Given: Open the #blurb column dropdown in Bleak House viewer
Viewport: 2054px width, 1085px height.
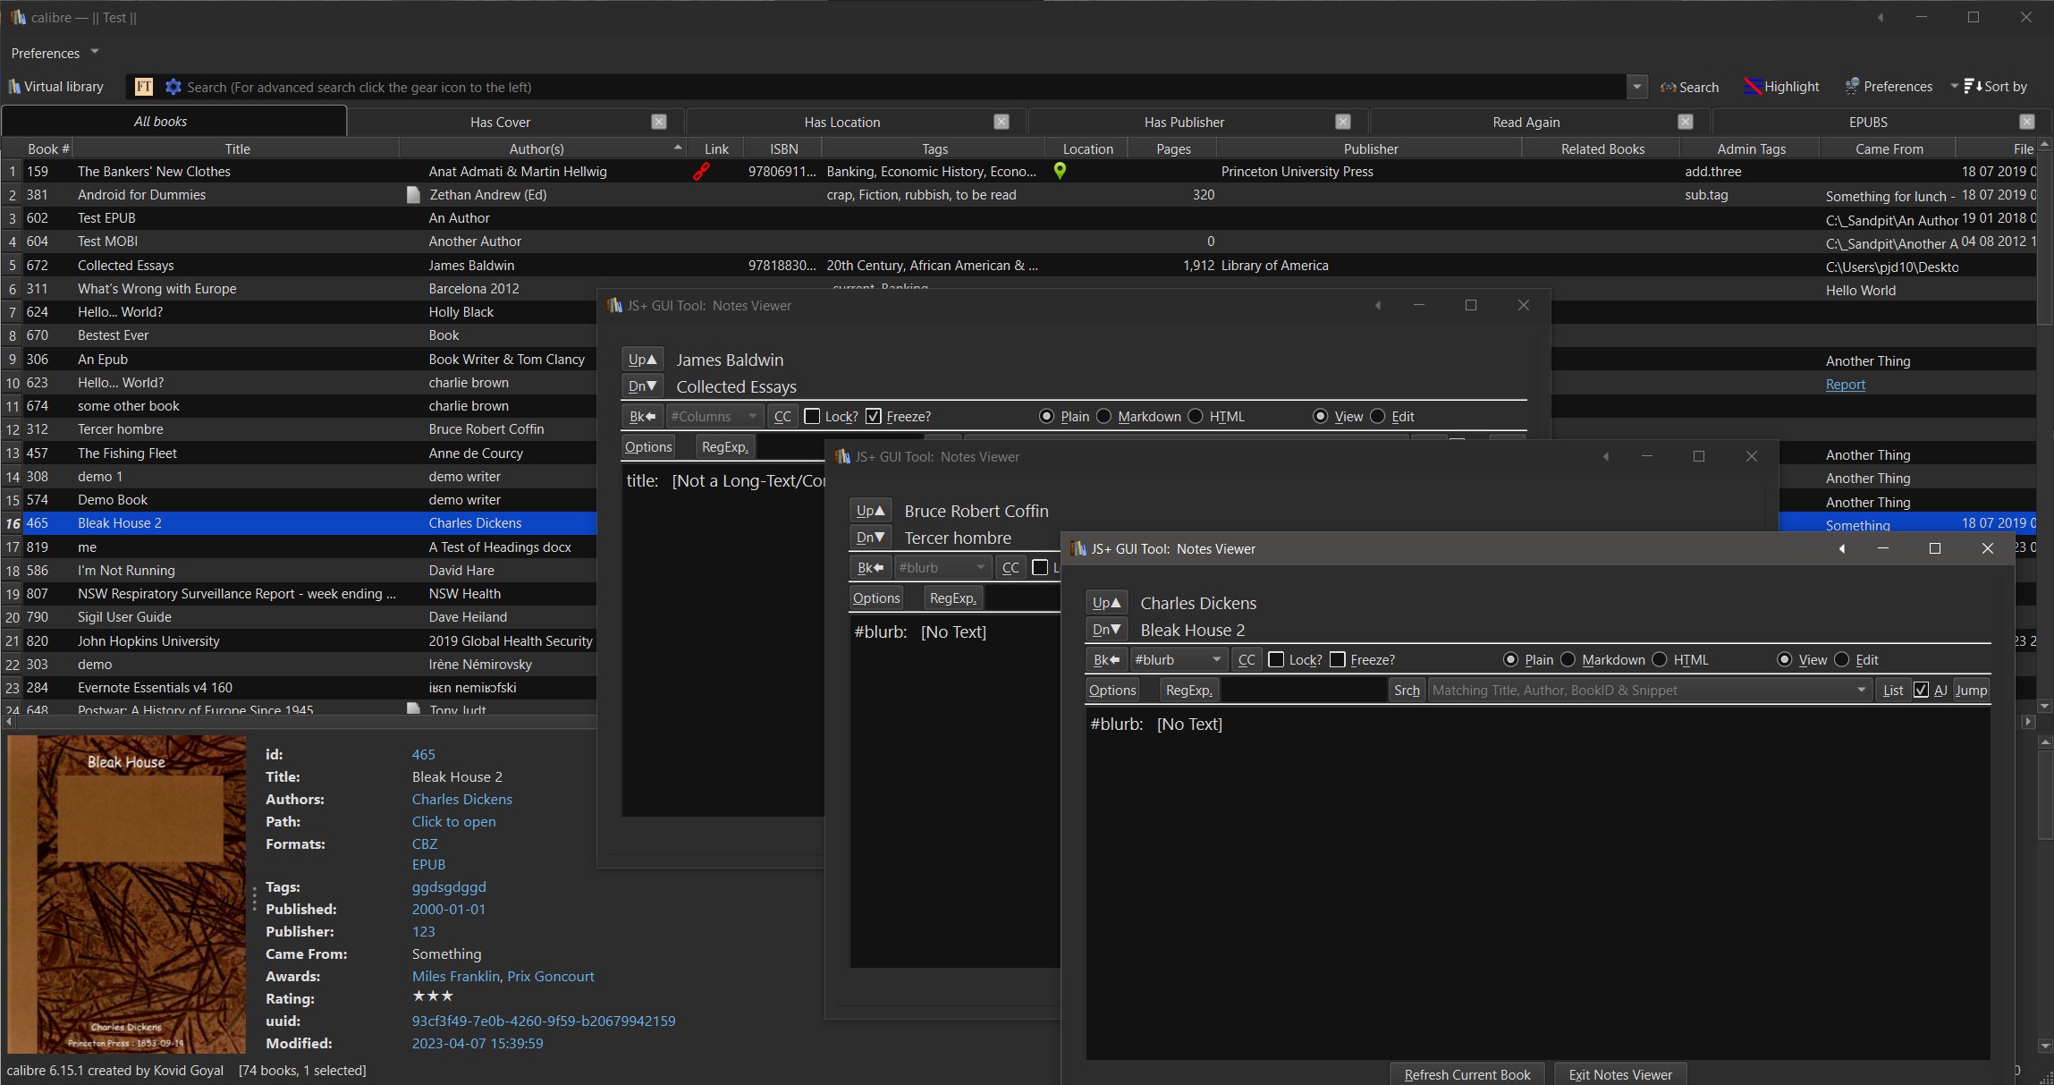Looking at the screenshot, I should pos(1216,660).
